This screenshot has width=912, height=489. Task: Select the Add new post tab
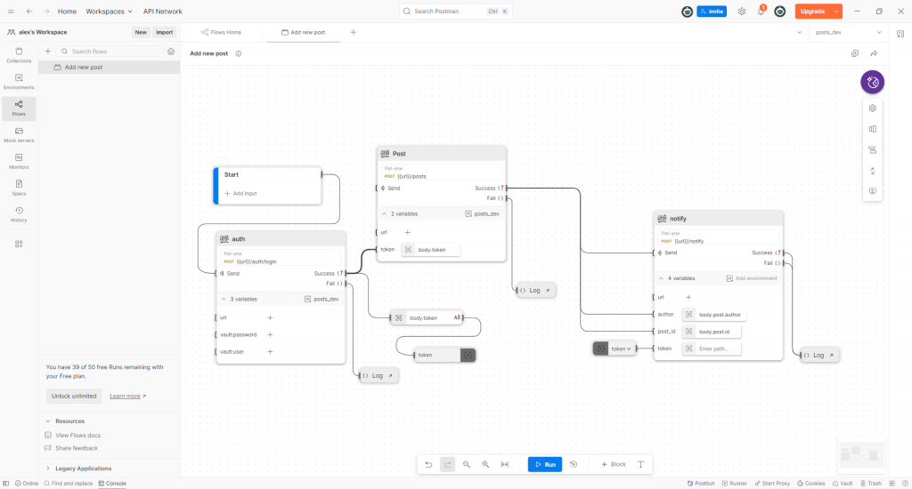pos(303,33)
